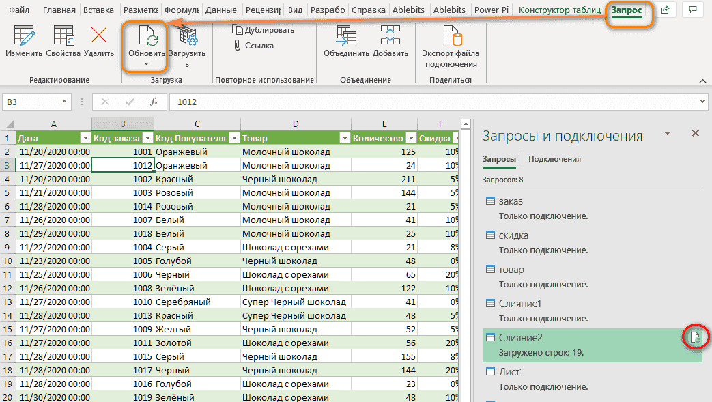Click the Объединить queries icon

coord(346,36)
